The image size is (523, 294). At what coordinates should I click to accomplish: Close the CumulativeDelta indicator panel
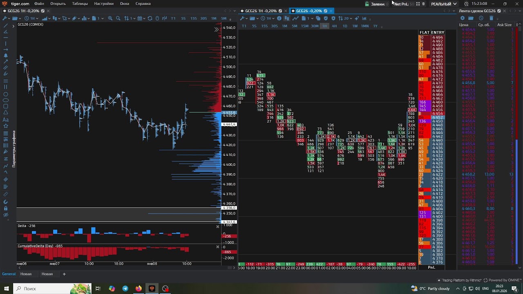click(x=218, y=247)
